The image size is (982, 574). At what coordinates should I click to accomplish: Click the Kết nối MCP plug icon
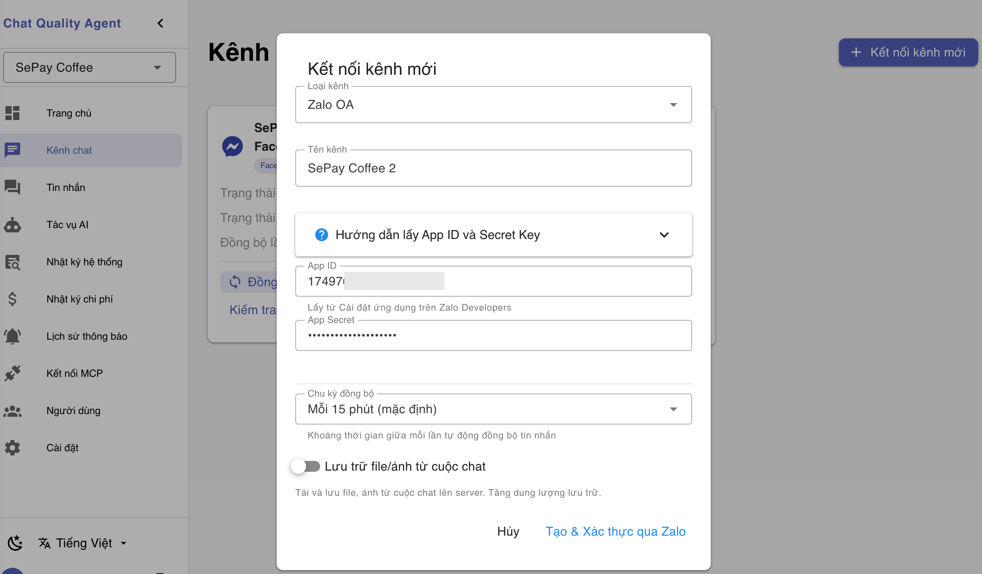(12, 373)
